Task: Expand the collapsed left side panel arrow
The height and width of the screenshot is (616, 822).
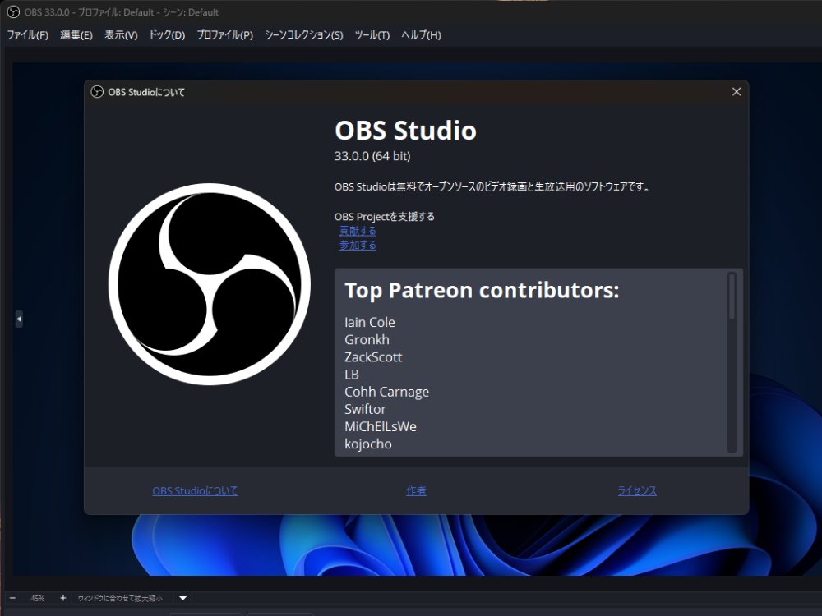Action: 19,319
